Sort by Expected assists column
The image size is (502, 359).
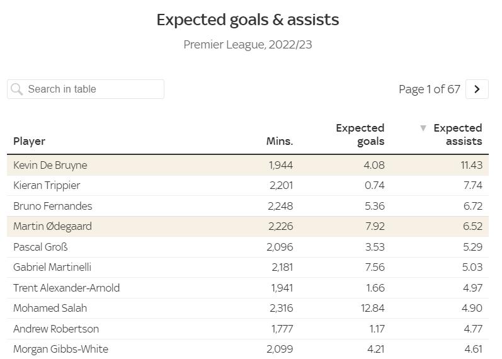tap(457, 135)
